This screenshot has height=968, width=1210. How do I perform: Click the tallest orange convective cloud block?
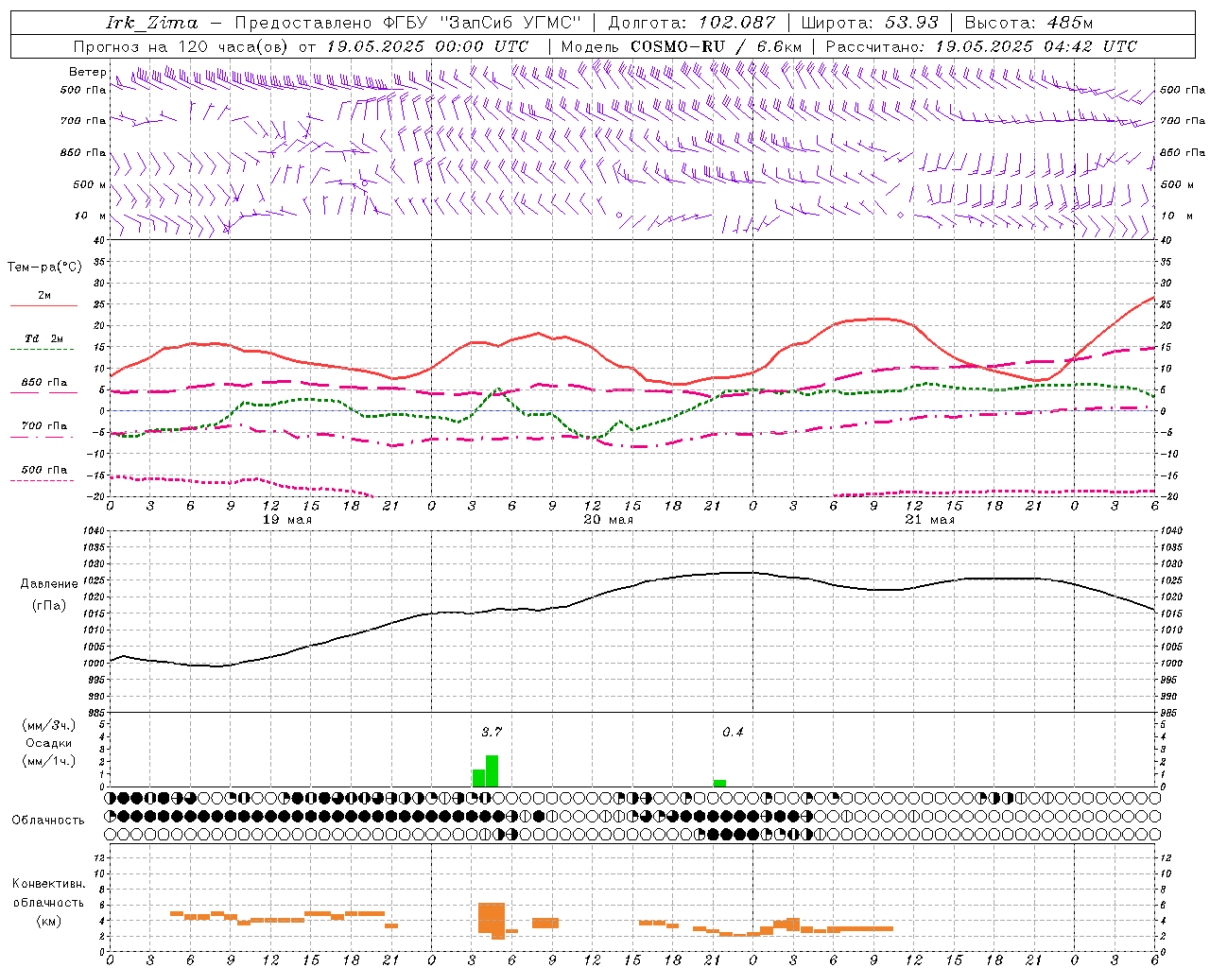click(492, 920)
